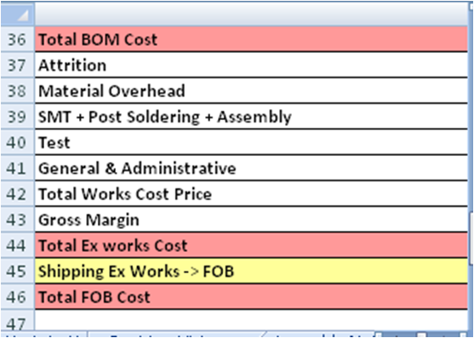Click the 'Total Ex works Cost' cell
Viewport: 474px width, 338px height.
[x=251, y=245]
